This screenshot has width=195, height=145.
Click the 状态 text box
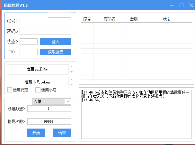coord(29,42)
